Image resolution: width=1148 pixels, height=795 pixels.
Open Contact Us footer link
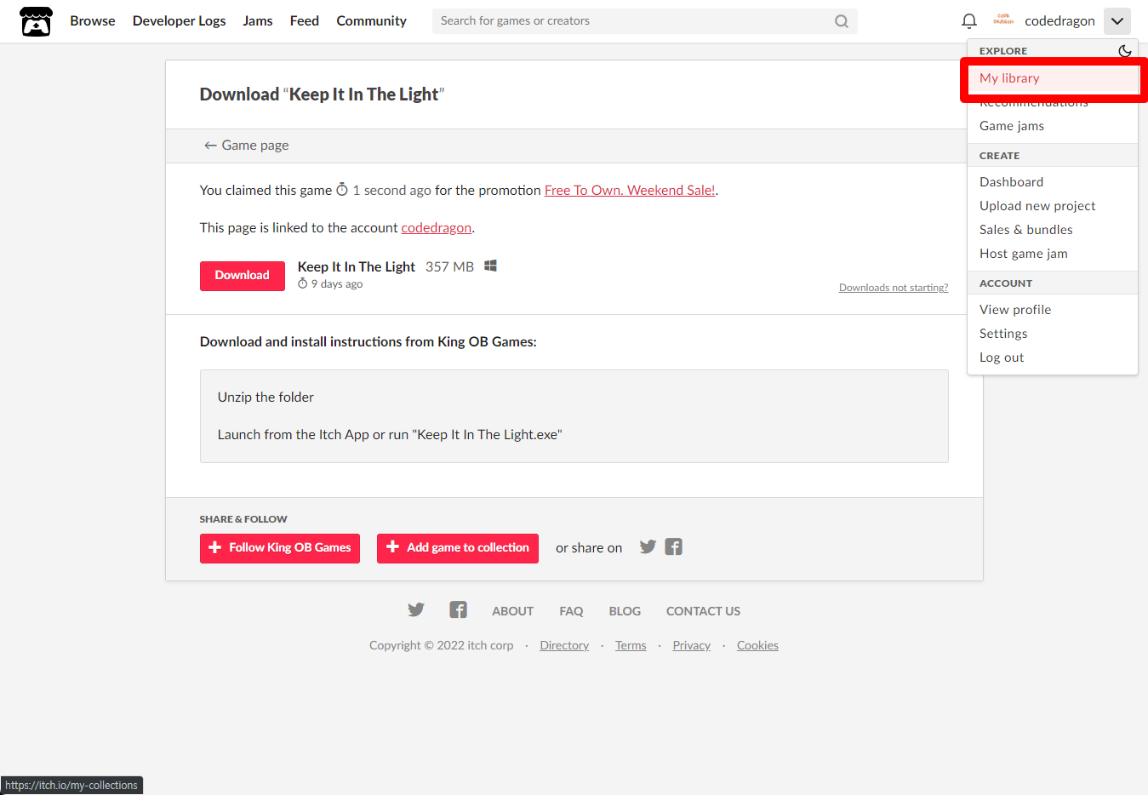pos(703,611)
